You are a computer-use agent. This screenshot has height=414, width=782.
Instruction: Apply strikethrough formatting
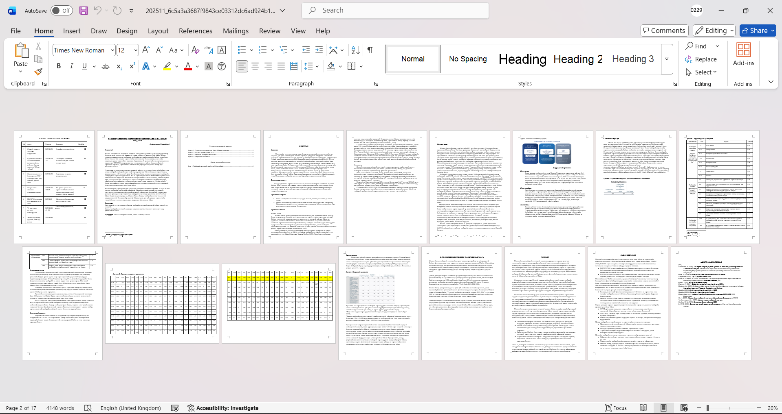pyautogui.click(x=105, y=66)
